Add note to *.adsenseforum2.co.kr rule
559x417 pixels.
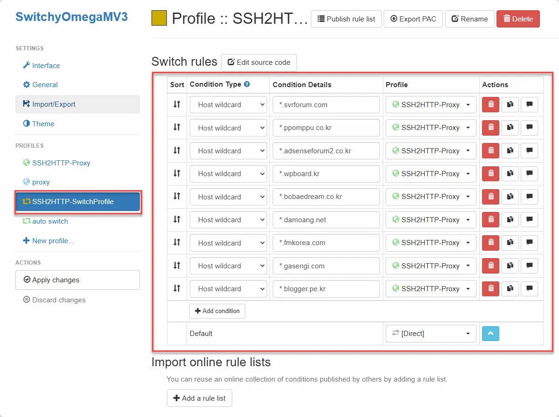point(530,150)
